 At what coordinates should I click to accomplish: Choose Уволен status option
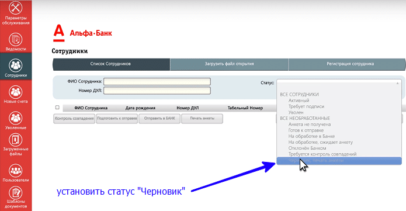[296, 112]
